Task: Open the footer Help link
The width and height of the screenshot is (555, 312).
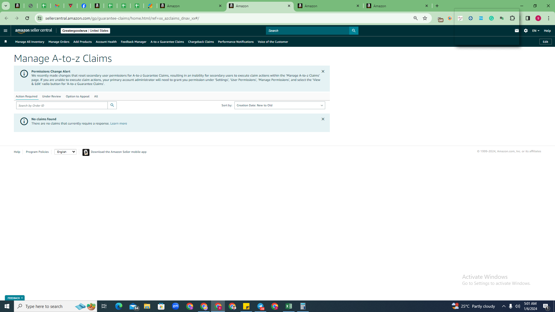Action: click(17, 152)
